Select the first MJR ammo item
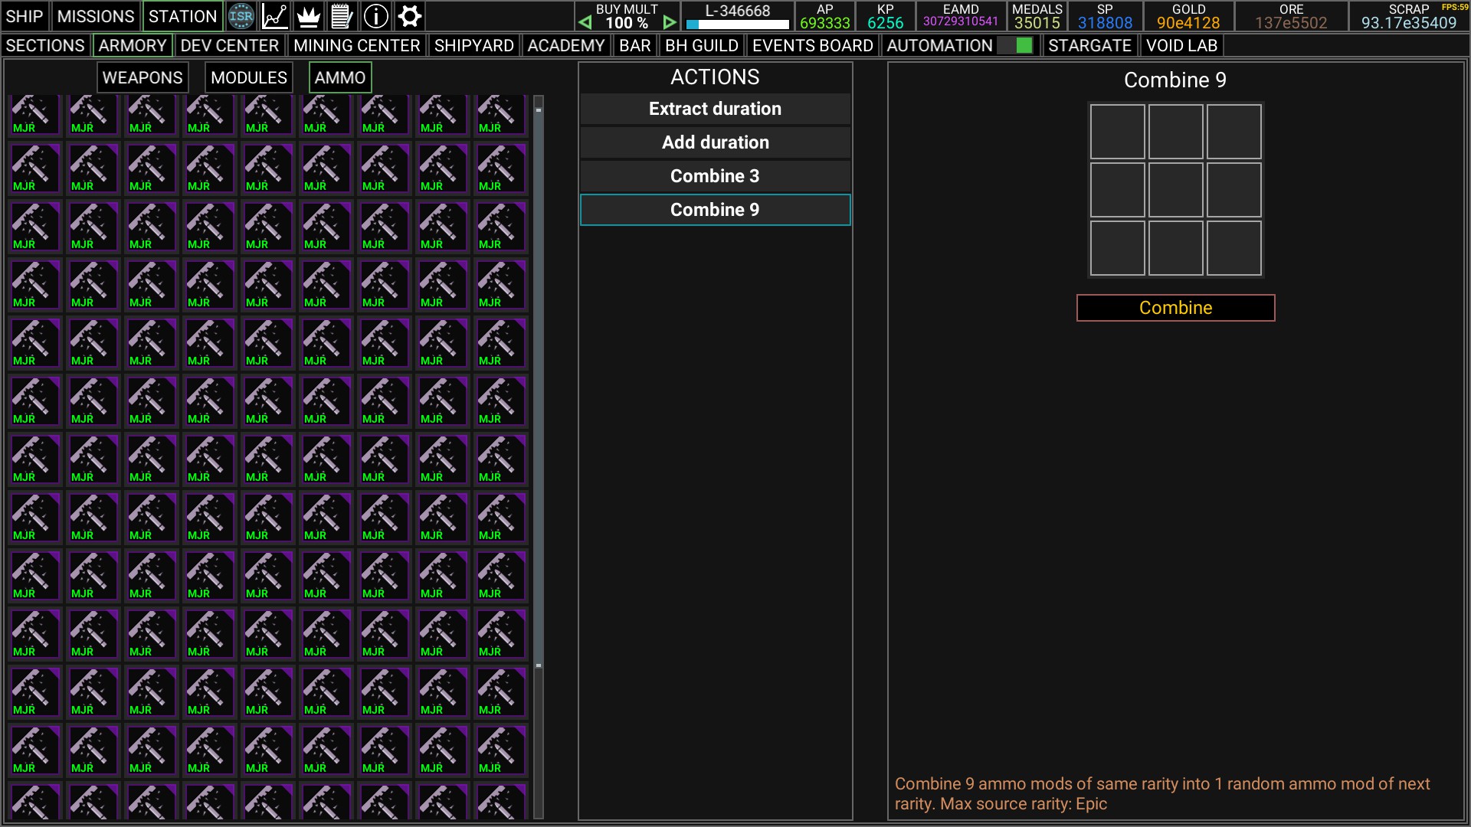1471x827 pixels. click(x=34, y=115)
